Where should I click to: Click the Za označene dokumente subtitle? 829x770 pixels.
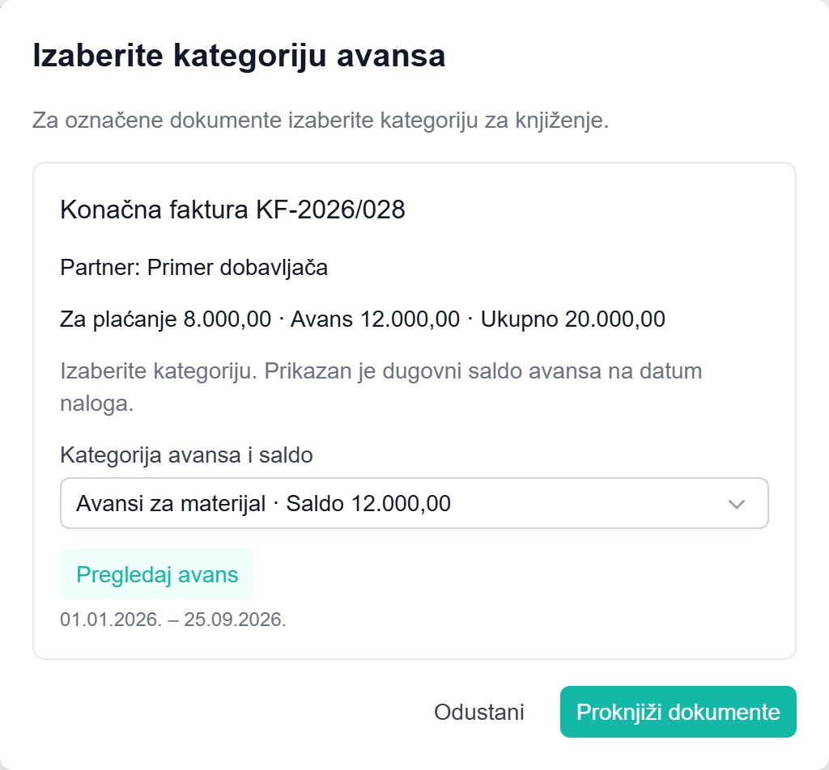coord(321,121)
